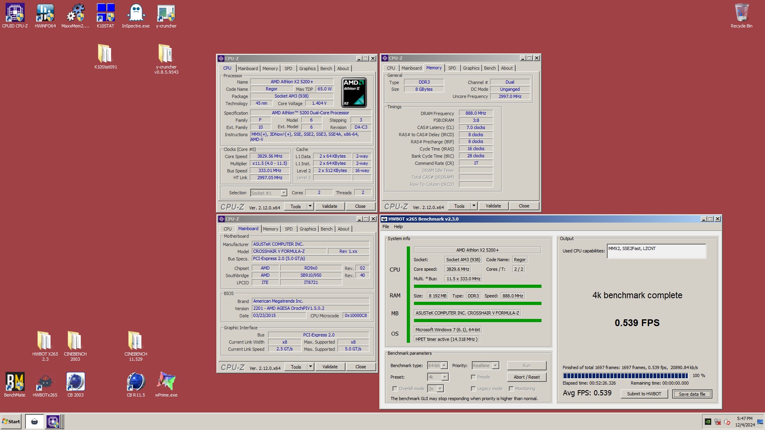
Task: Click Validate in the Memory tab window
Action: pyautogui.click(x=493, y=206)
